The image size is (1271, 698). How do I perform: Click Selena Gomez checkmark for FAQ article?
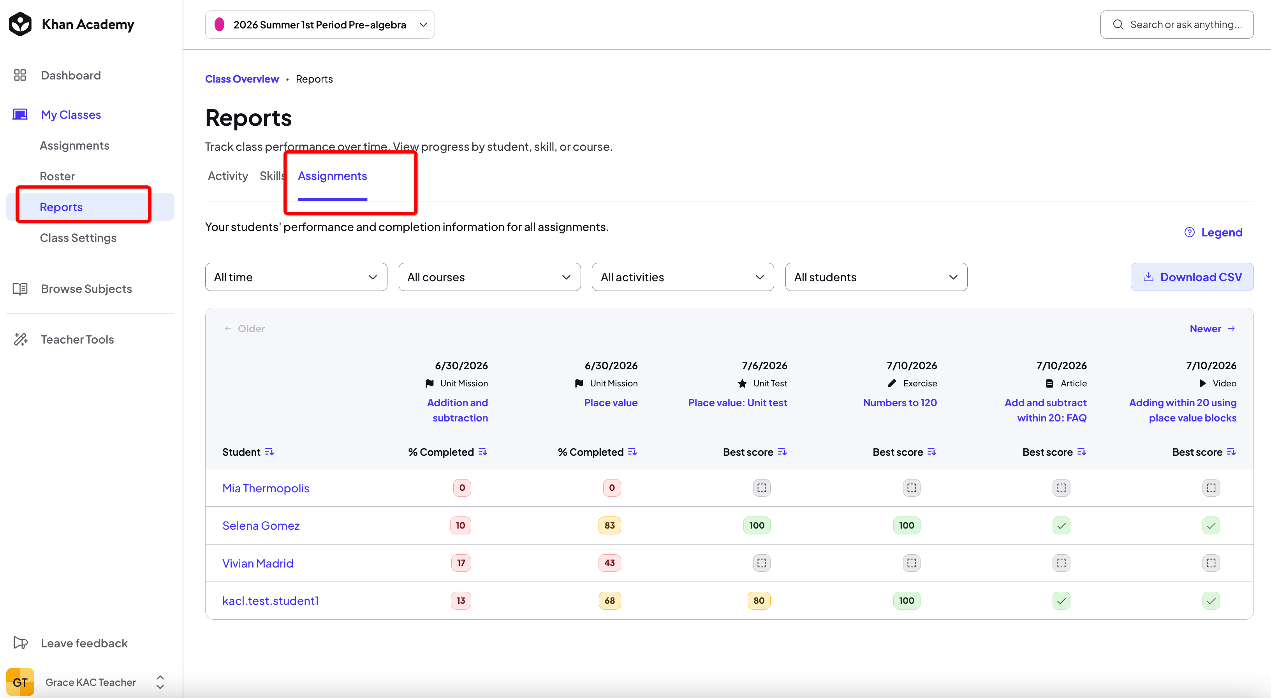pos(1061,525)
